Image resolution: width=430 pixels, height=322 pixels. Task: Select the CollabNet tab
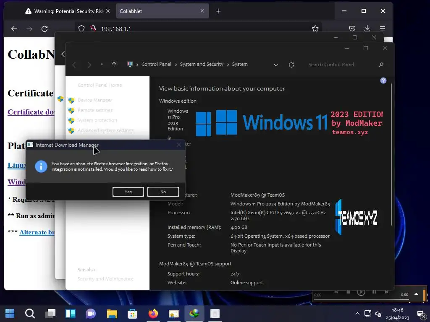click(163, 11)
